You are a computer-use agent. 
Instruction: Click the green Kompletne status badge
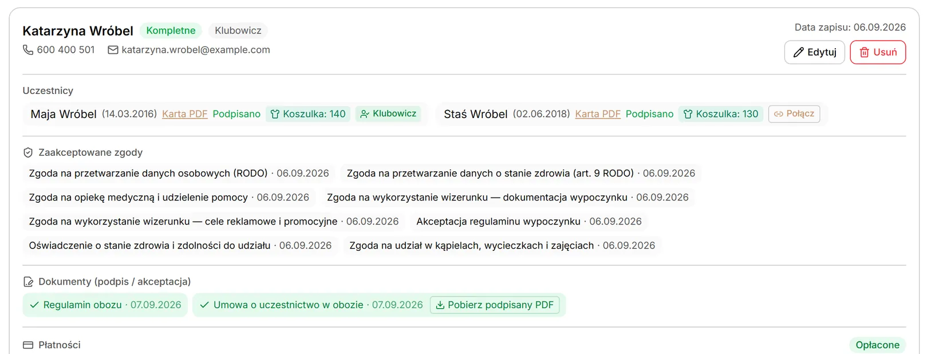pos(171,30)
